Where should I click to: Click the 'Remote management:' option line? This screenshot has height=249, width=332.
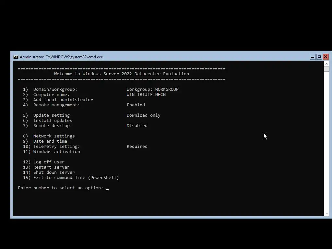pos(52,105)
